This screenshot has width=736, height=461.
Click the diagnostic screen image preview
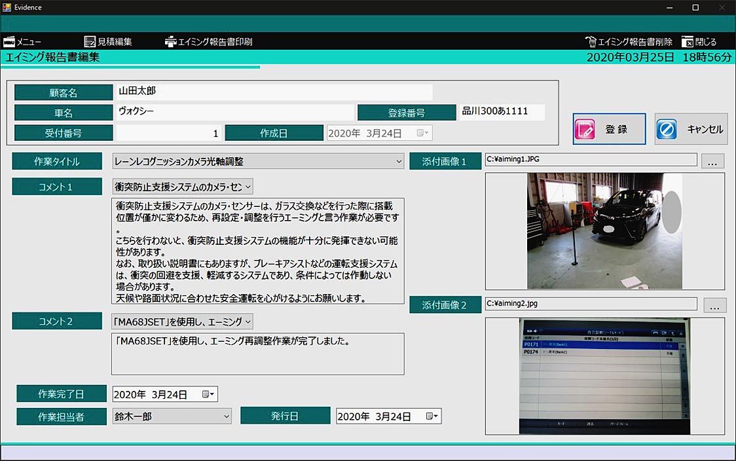tap(604, 376)
